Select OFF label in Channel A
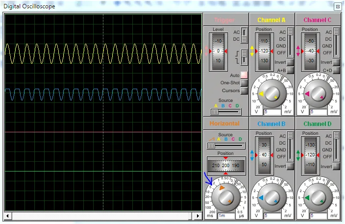This screenshot has width=345, height=224. 281,53
